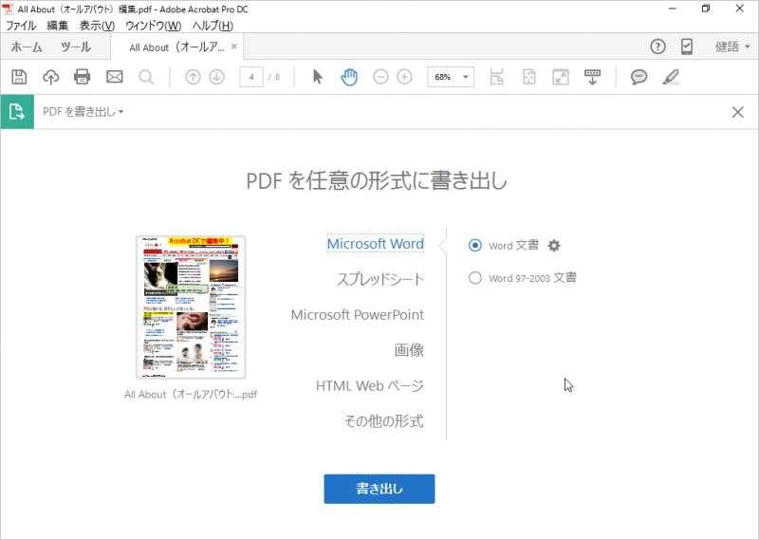Choose その他の形式 export format
This screenshot has width=759, height=540.
coord(384,421)
